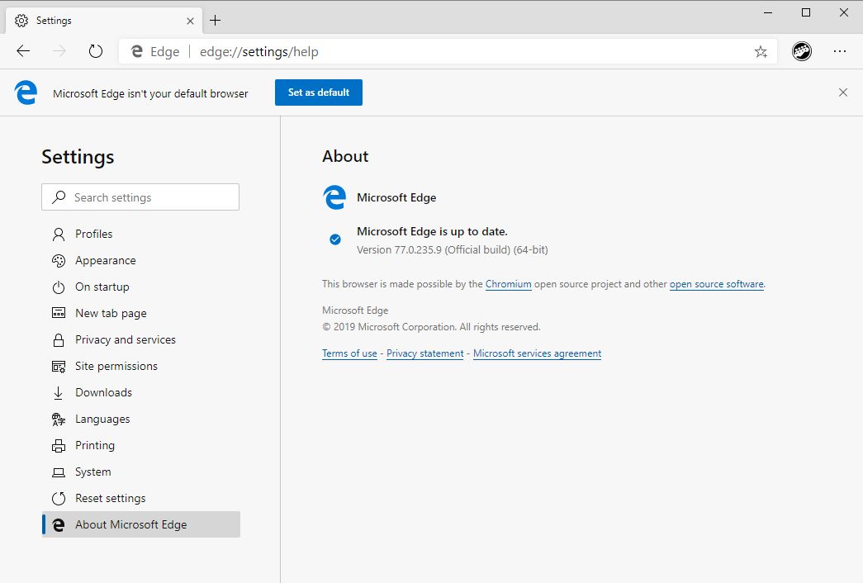Go to Appearance settings
The image size is (863, 583).
[x=105, y=260]
